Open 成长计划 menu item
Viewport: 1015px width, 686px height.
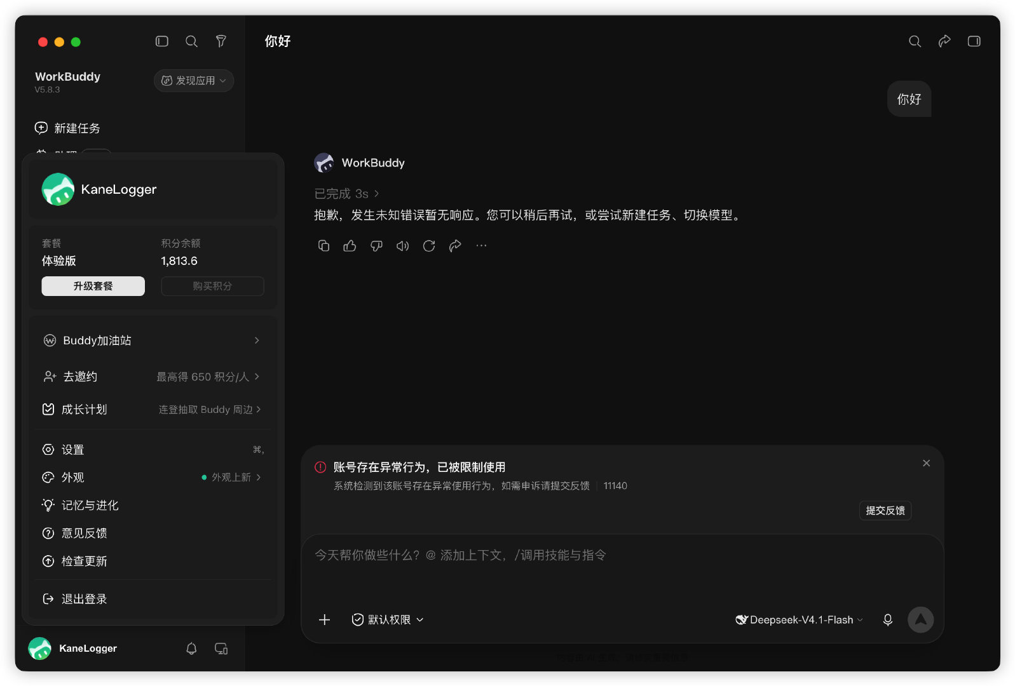click(x=153, y=410)
